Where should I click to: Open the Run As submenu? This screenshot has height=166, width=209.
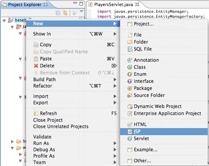[73, 143]
